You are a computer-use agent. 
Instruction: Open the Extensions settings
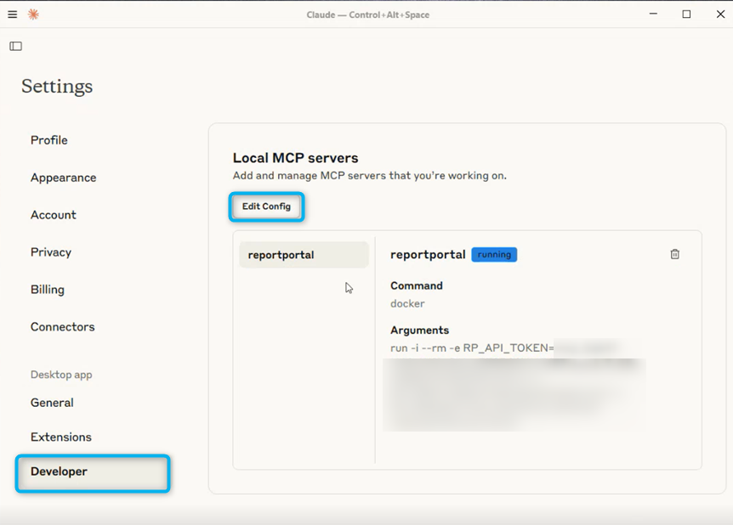point(61,437)
